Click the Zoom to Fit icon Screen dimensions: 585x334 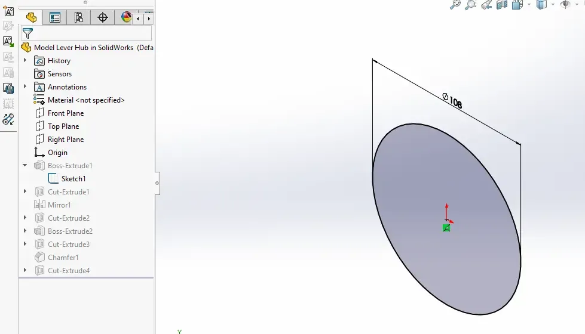point(455,4)
